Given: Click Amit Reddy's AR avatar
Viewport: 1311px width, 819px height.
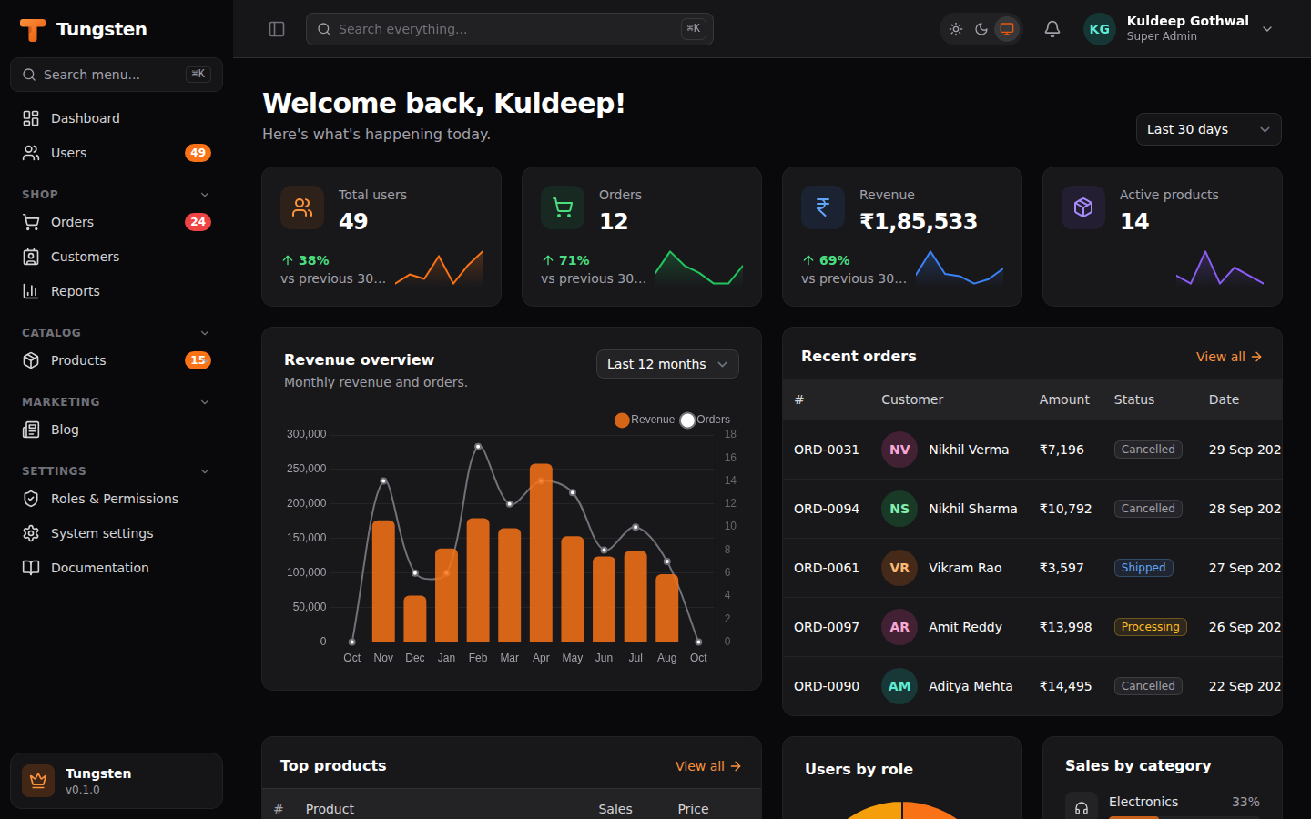Looking at the screenshot, I should click(899, 627).
